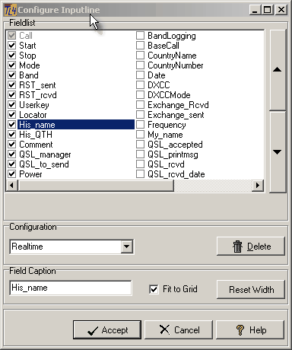Uncheck the Comment checkbox

point(12,145)
